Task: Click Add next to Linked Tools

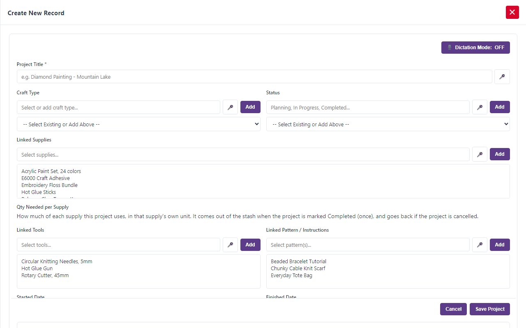Action: [250, 245]
